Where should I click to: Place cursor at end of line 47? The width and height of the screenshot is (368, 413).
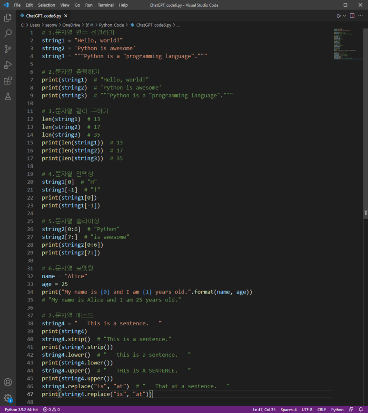[153, 394]
